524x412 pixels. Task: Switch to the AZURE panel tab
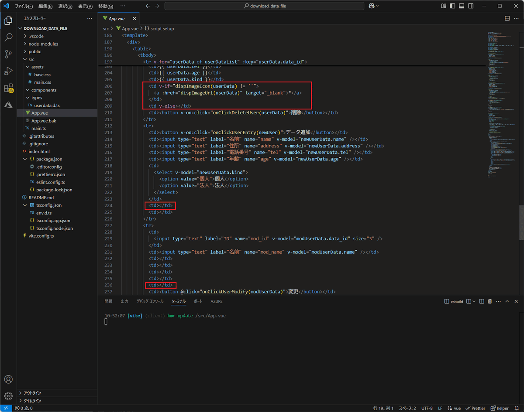216,301
